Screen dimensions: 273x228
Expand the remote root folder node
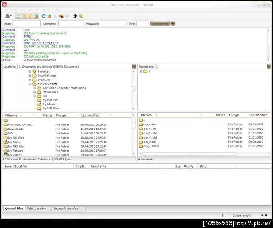point(141,71)
